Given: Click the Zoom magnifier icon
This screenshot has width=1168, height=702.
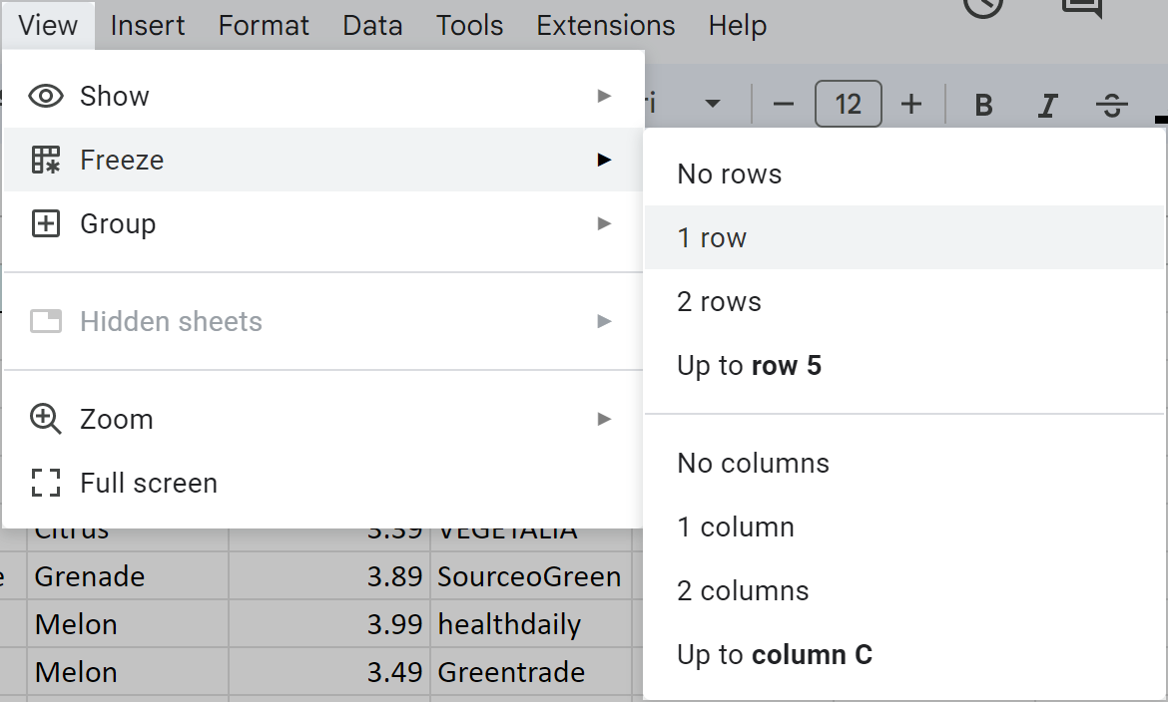Looking at the screenshot, I should [x=46, y=419].
